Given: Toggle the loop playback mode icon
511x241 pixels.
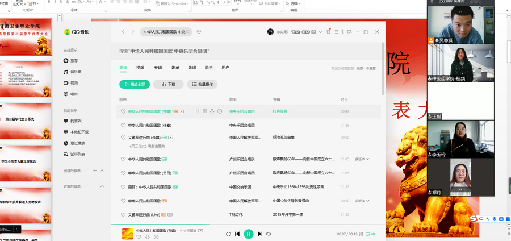Looking at the screenshot, I should coord(228,234).
